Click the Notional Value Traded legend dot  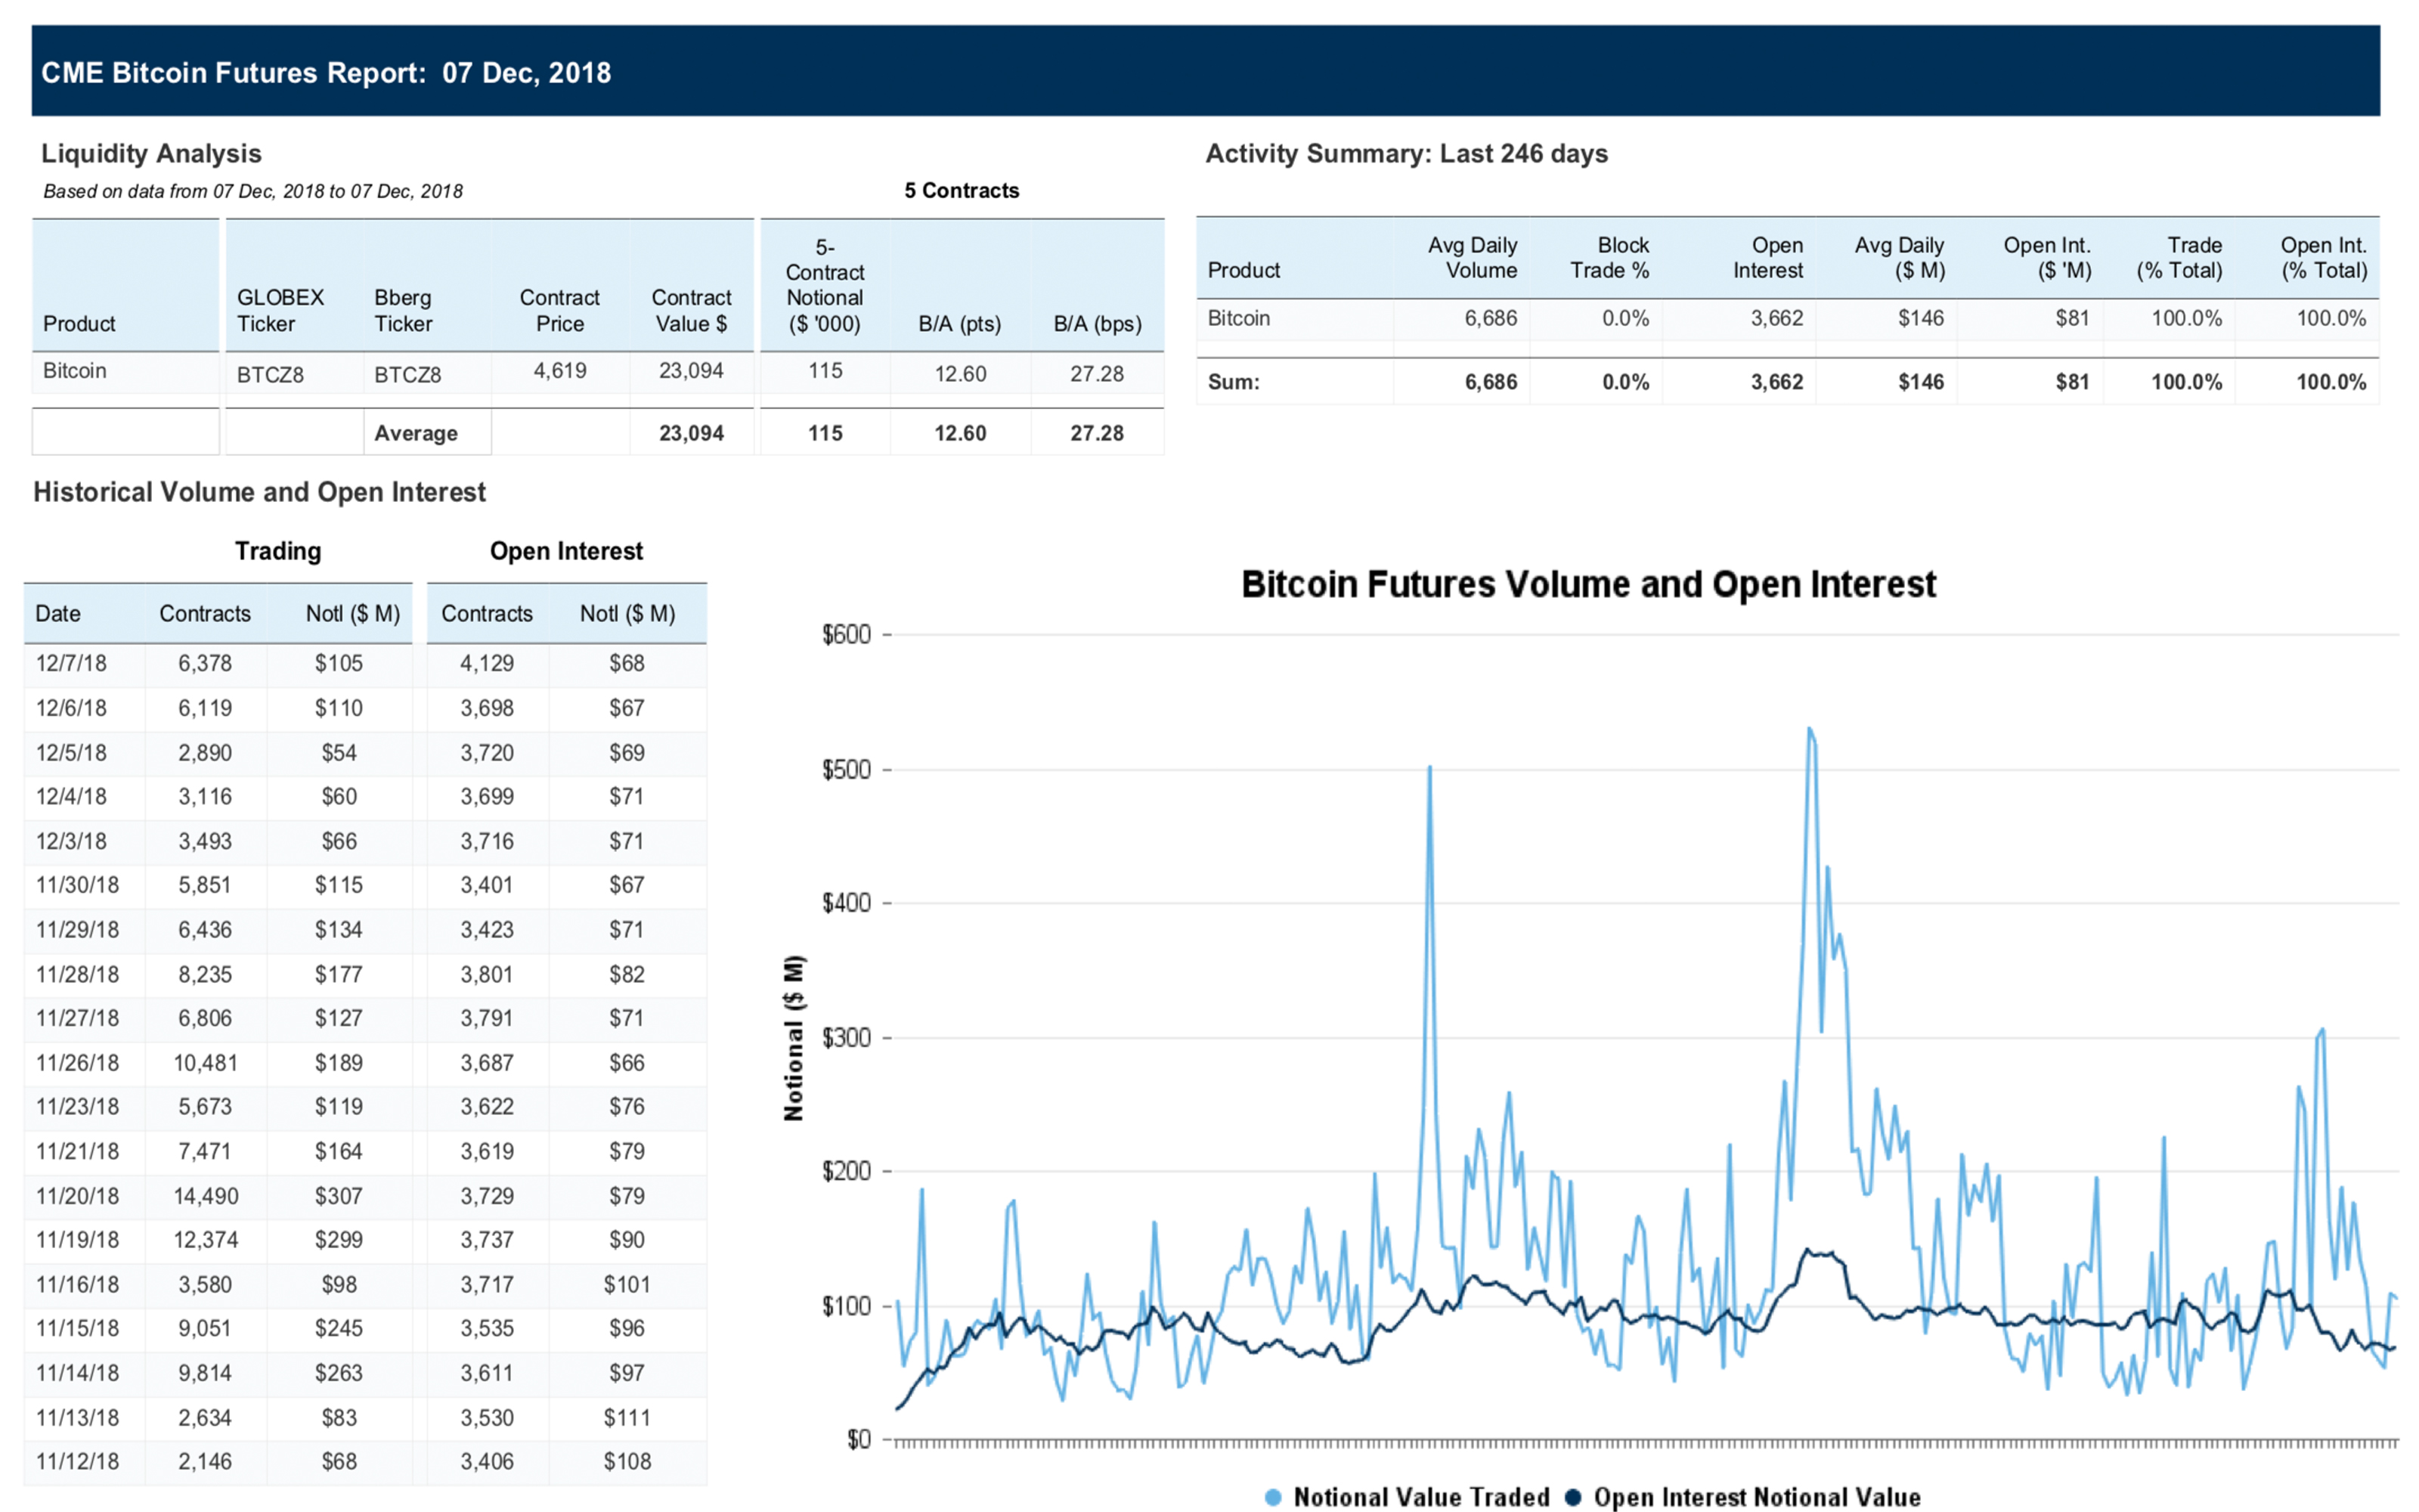1272,1497
